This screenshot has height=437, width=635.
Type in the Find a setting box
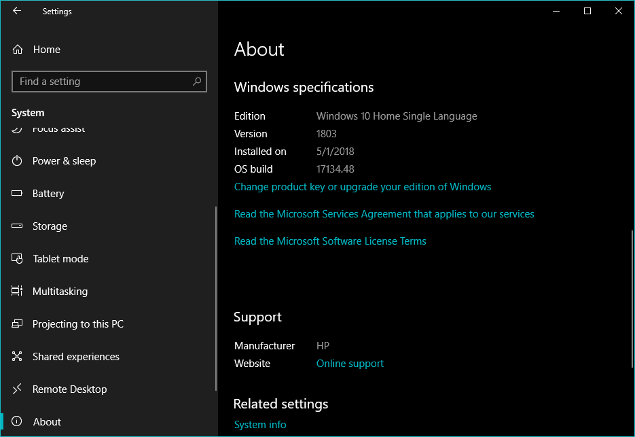point(102,82)
